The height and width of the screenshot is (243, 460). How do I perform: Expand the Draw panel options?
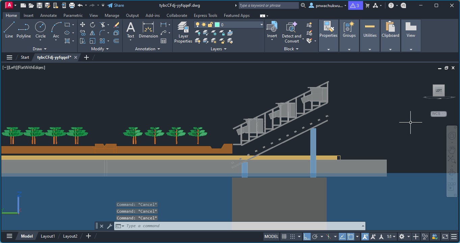pos(40,49)
